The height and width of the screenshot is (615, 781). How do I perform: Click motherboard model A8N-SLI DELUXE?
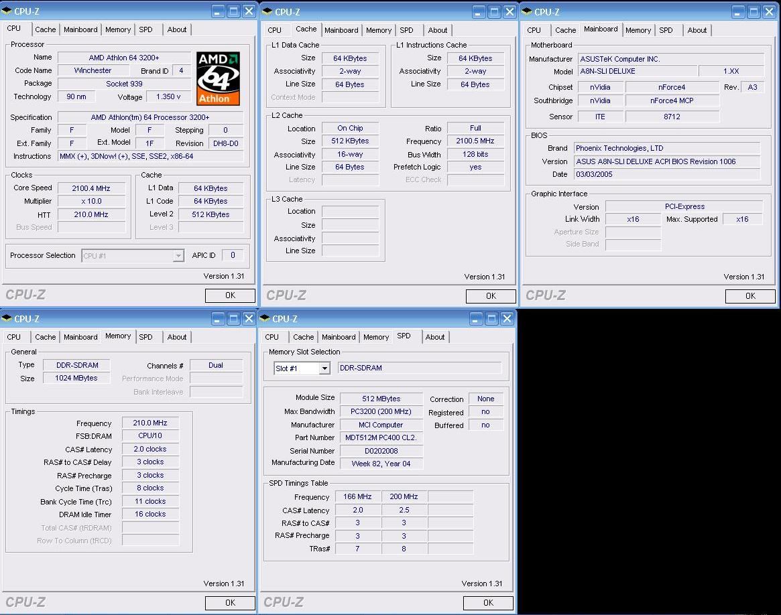click(x=638, y=71)
